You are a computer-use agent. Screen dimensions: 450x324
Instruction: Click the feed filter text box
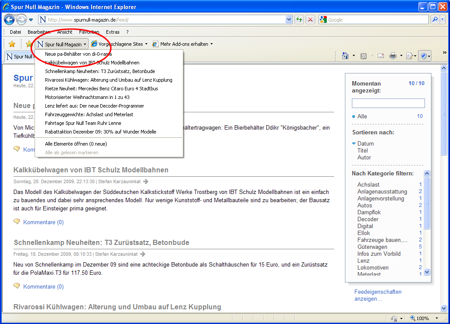[x=388, y=103]
